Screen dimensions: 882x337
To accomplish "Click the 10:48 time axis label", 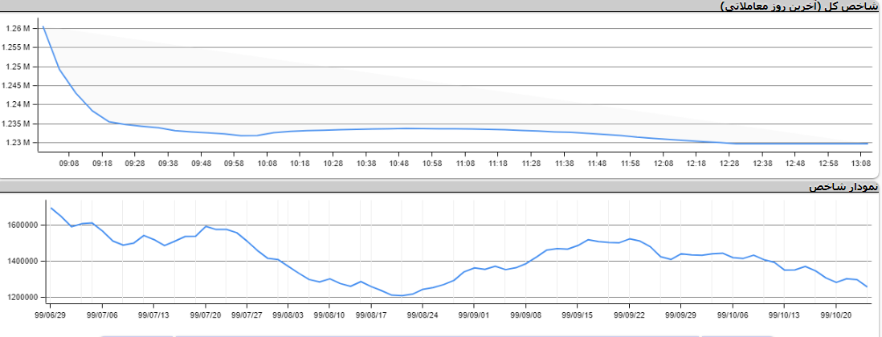I will pos(399,163).
